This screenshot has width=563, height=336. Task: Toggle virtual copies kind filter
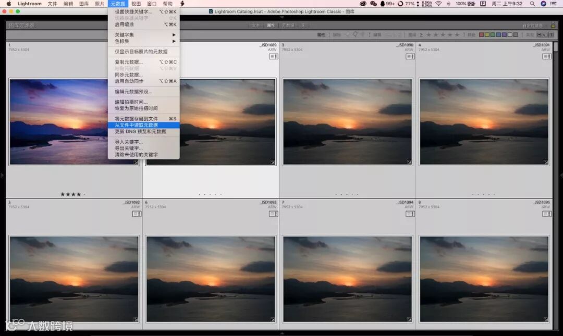click(545, 35)
